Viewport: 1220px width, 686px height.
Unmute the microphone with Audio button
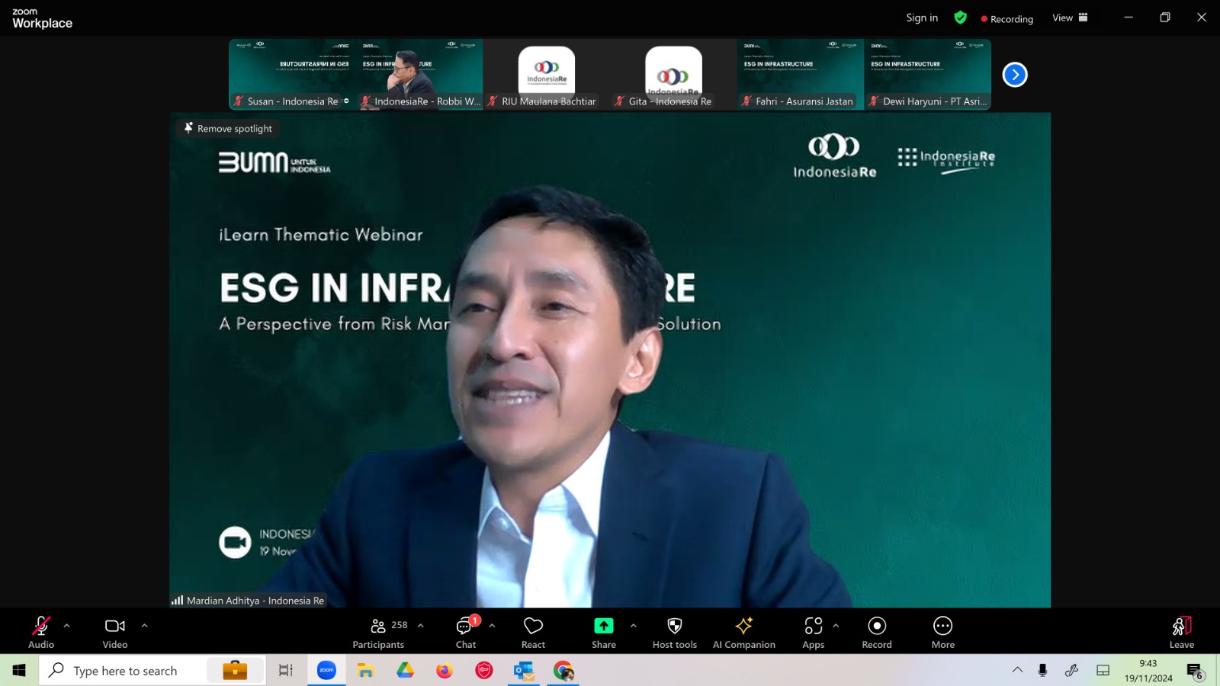pyautogui.click(x=41, y=633)
